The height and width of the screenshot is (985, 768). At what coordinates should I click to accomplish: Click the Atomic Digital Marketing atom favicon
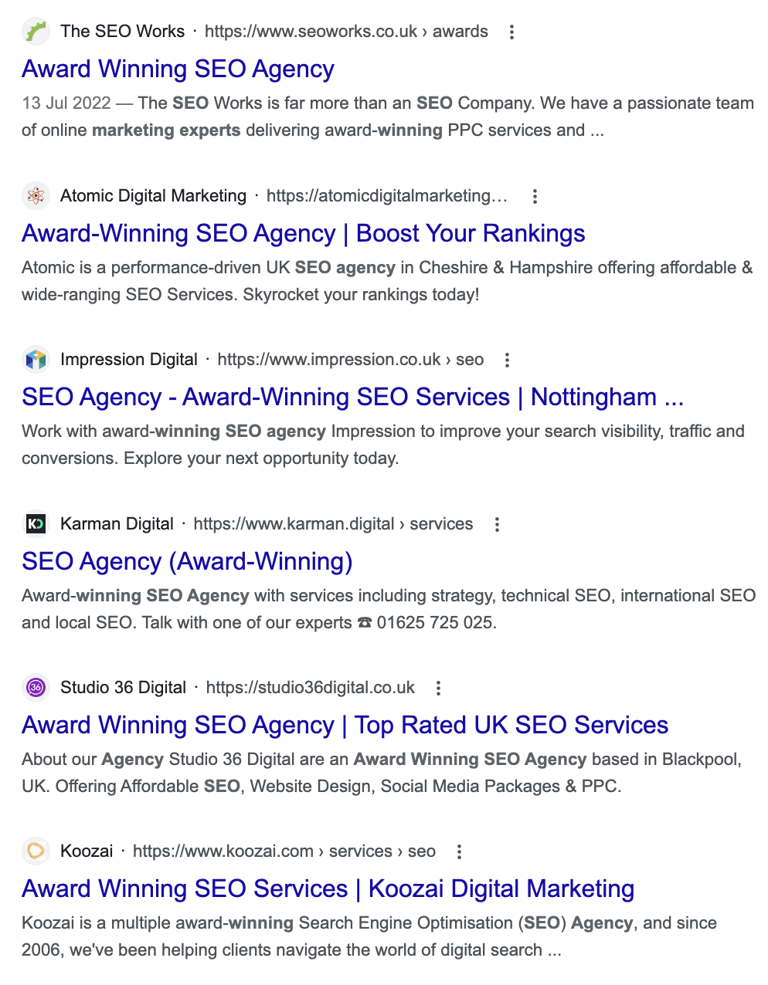pyautogui.click(x=36, y=196)
